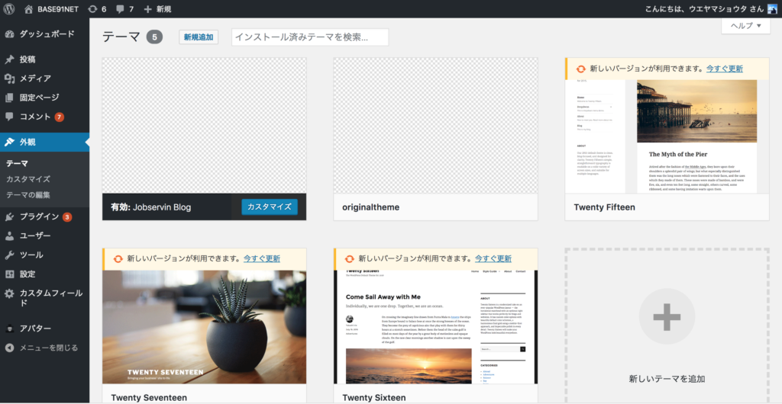Click the 新規 text in admin bar

[164, 9]
